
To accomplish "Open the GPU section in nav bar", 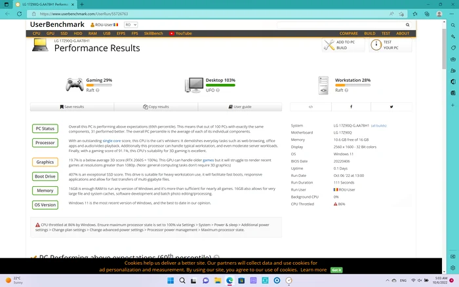I will pos(50,33).
